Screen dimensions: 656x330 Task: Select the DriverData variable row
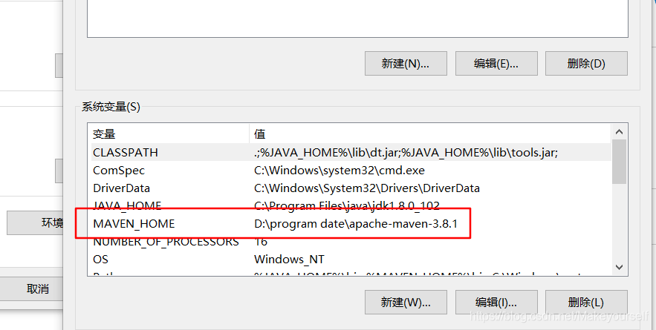pyautogui.click(x=351, y=188)
